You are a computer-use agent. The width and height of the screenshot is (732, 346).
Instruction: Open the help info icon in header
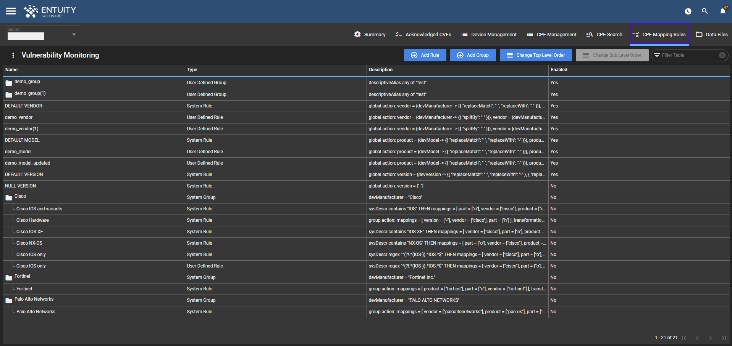pyautogui.click(x=688, y=11)
